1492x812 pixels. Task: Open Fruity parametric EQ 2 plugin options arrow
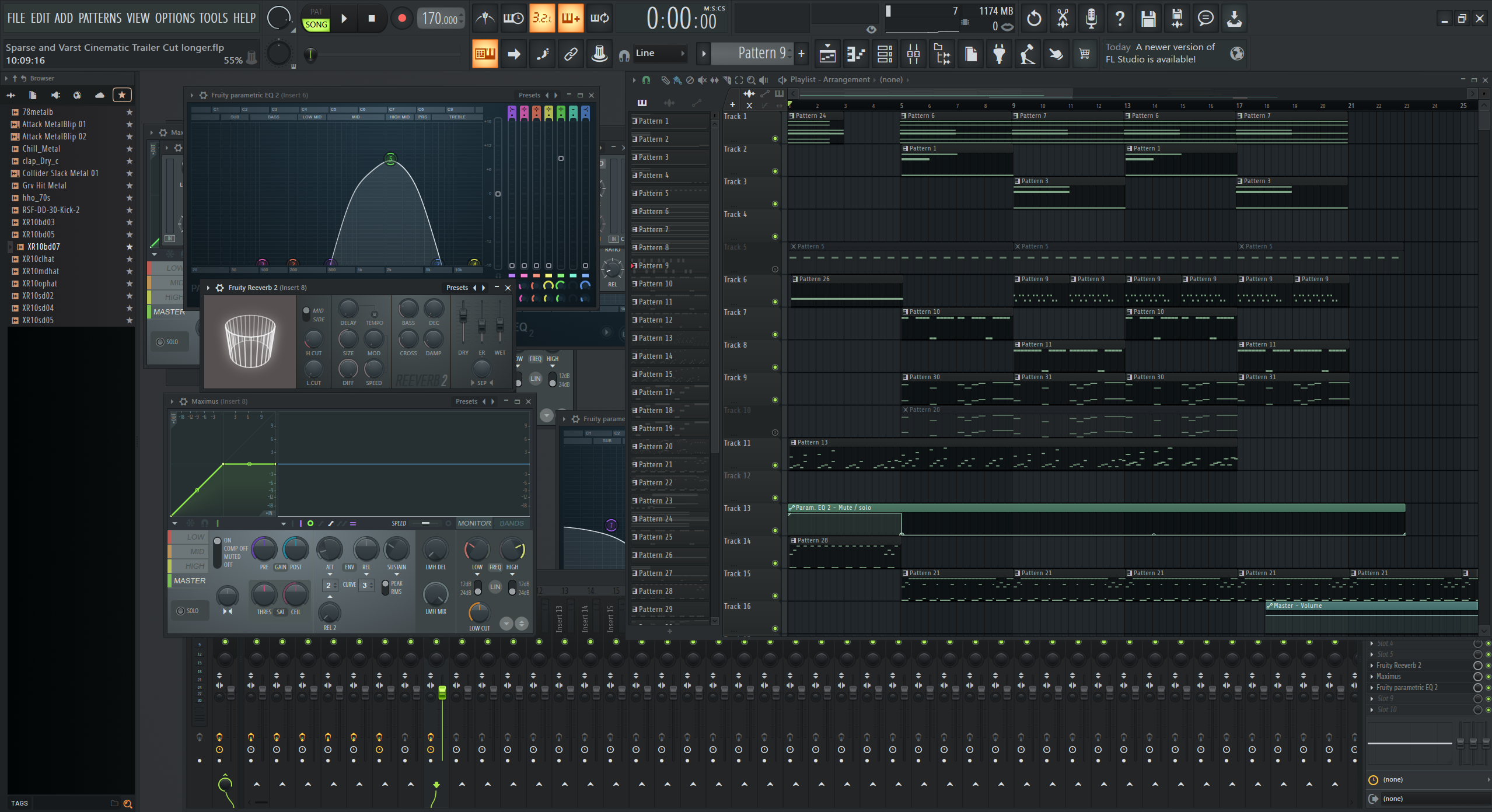[192, 95]
